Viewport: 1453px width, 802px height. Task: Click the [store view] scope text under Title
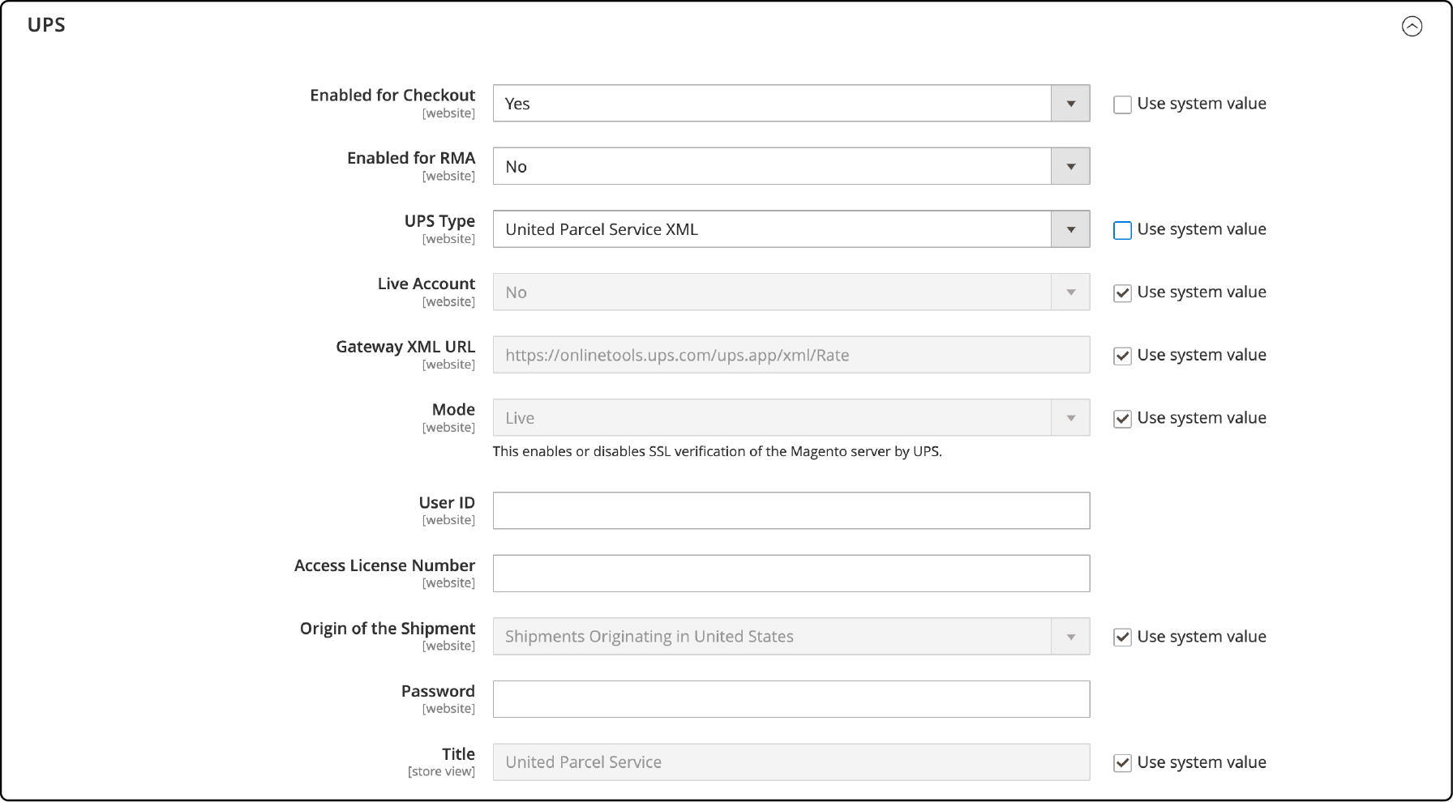pos(441,771)
